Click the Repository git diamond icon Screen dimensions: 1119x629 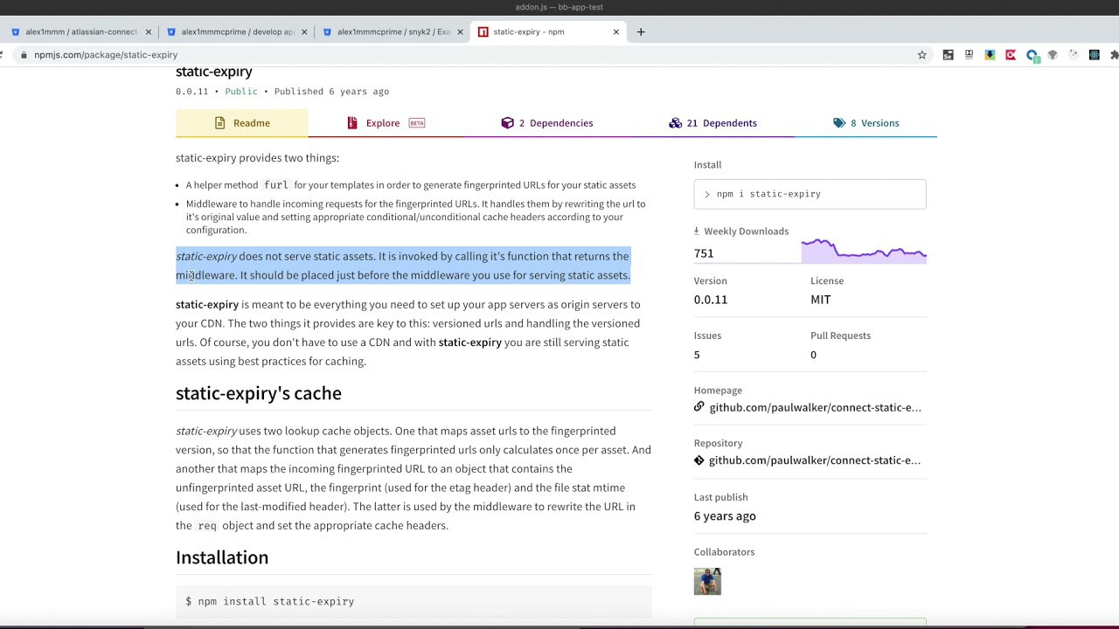(699, 460)
